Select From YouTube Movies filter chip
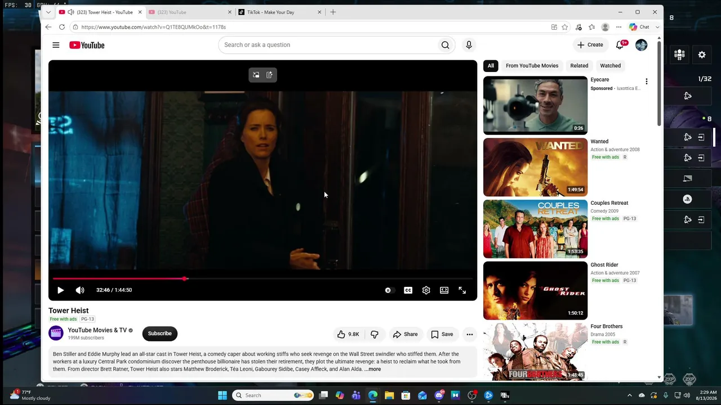The height and width of the screenshot is (405, 721). (532, 66)
